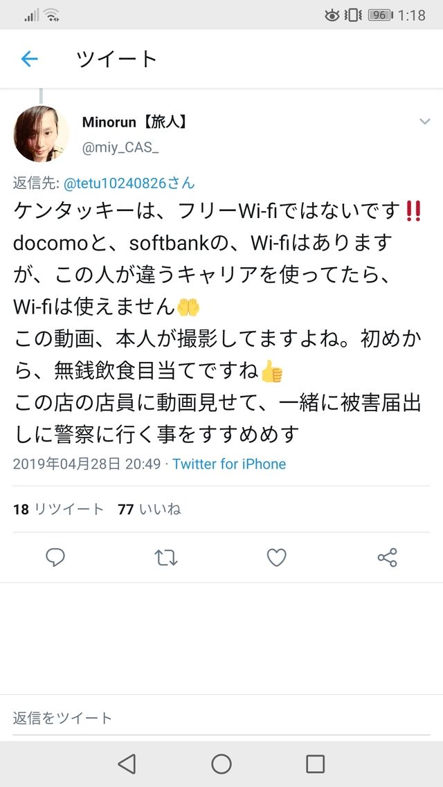Image resolution: width=443 pixels, height=787 pixels.
Task: Open the Twitter for iPhone link
Action: [x=229, y=464]
